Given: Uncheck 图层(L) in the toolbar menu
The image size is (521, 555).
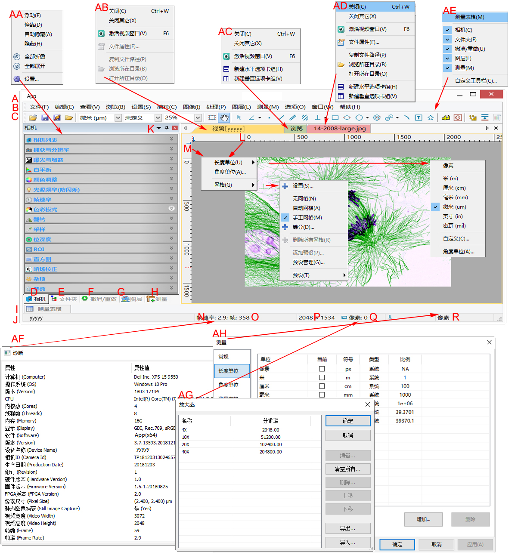Looking at the screenshot, I should (448, 58).
